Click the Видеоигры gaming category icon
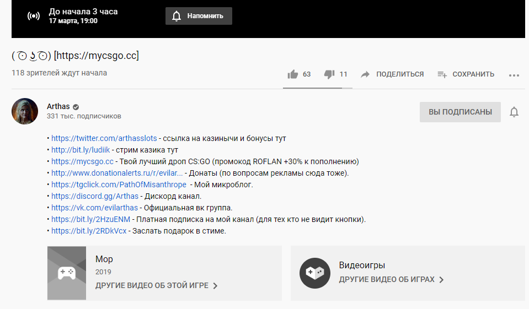Image resolution: width=529 pixels, height=309 pixels. click(x=315, y=273)
